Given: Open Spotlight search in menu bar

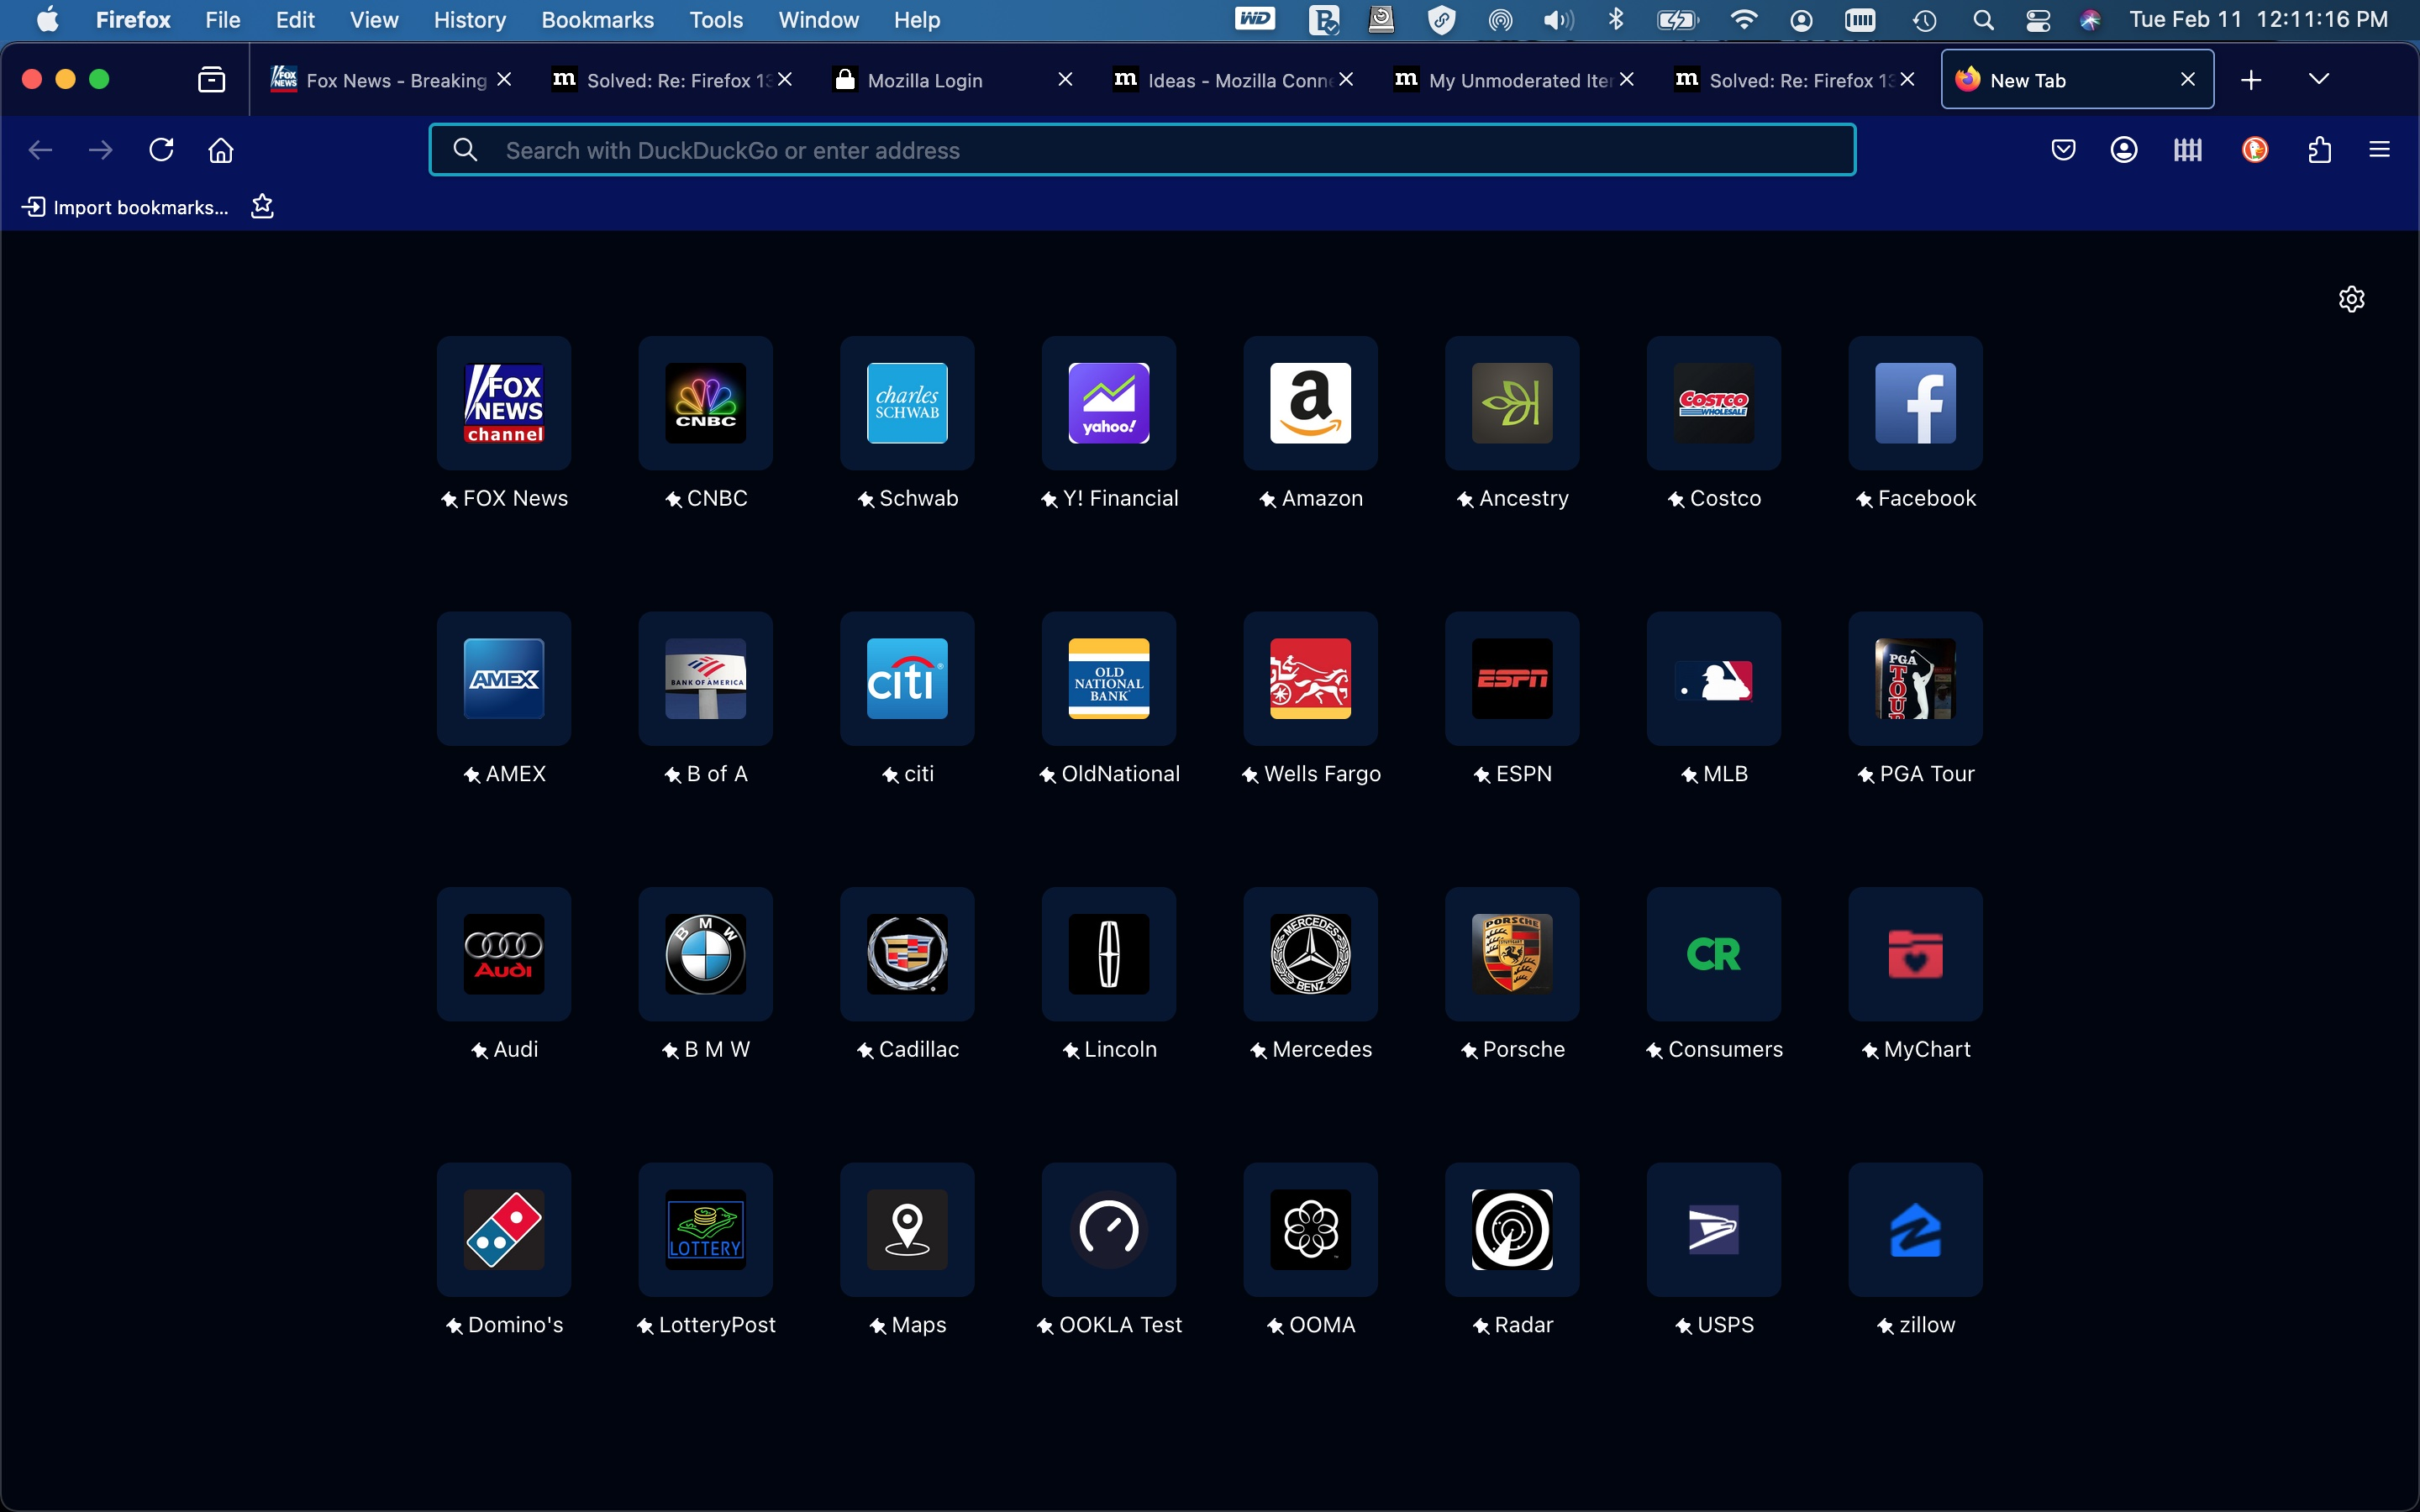Looking at the screenshot, I should [x=1983, y=20].
